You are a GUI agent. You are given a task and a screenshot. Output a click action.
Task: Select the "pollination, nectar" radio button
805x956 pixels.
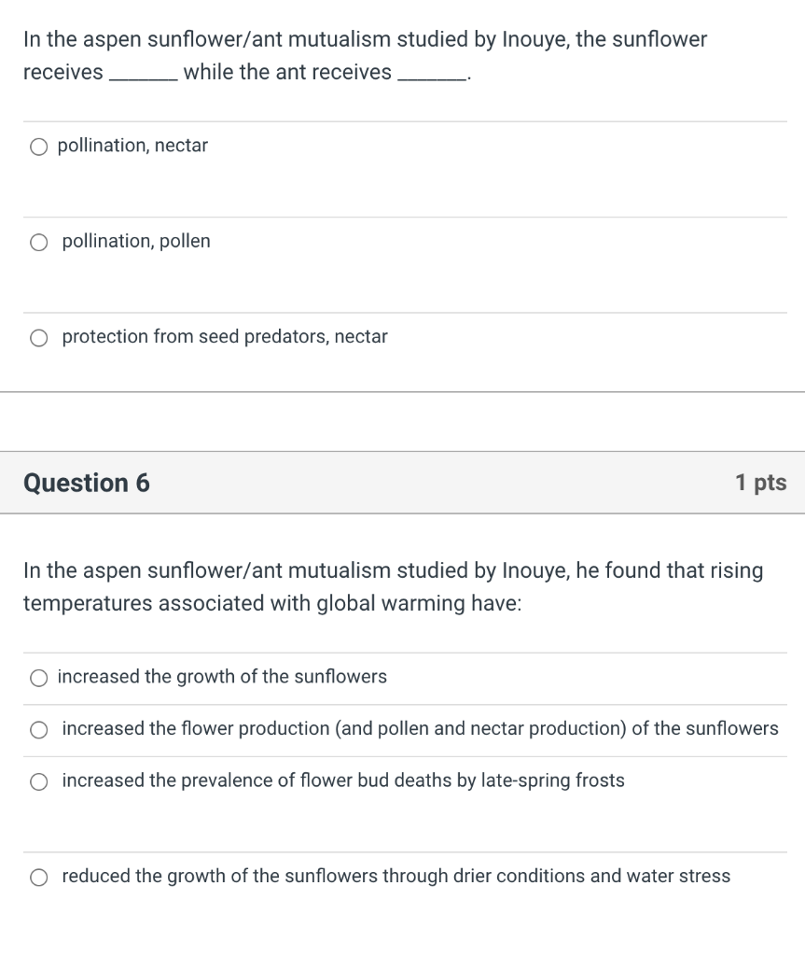point(38,147)
